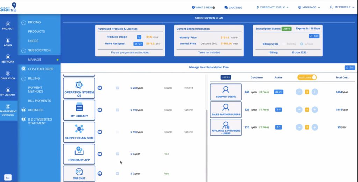Screen dimensions: 358x182
Task: Check the Supply Chain SCM checkbox
Action: 117,132
